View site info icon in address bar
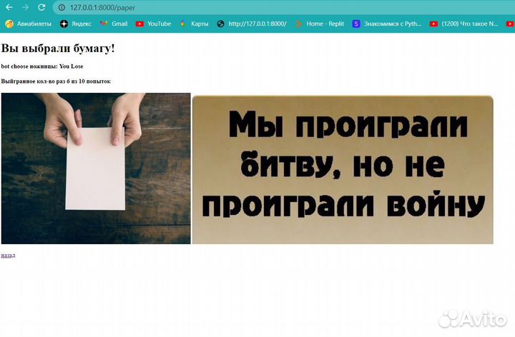The image size is (515, 337). tap(62, 8)
